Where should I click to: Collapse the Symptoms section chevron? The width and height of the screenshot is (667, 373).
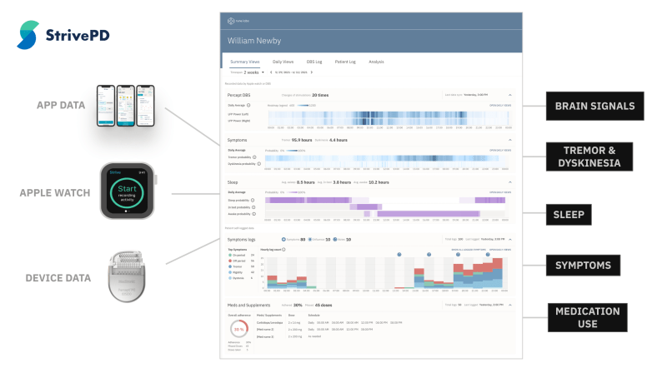pos(510,140)
